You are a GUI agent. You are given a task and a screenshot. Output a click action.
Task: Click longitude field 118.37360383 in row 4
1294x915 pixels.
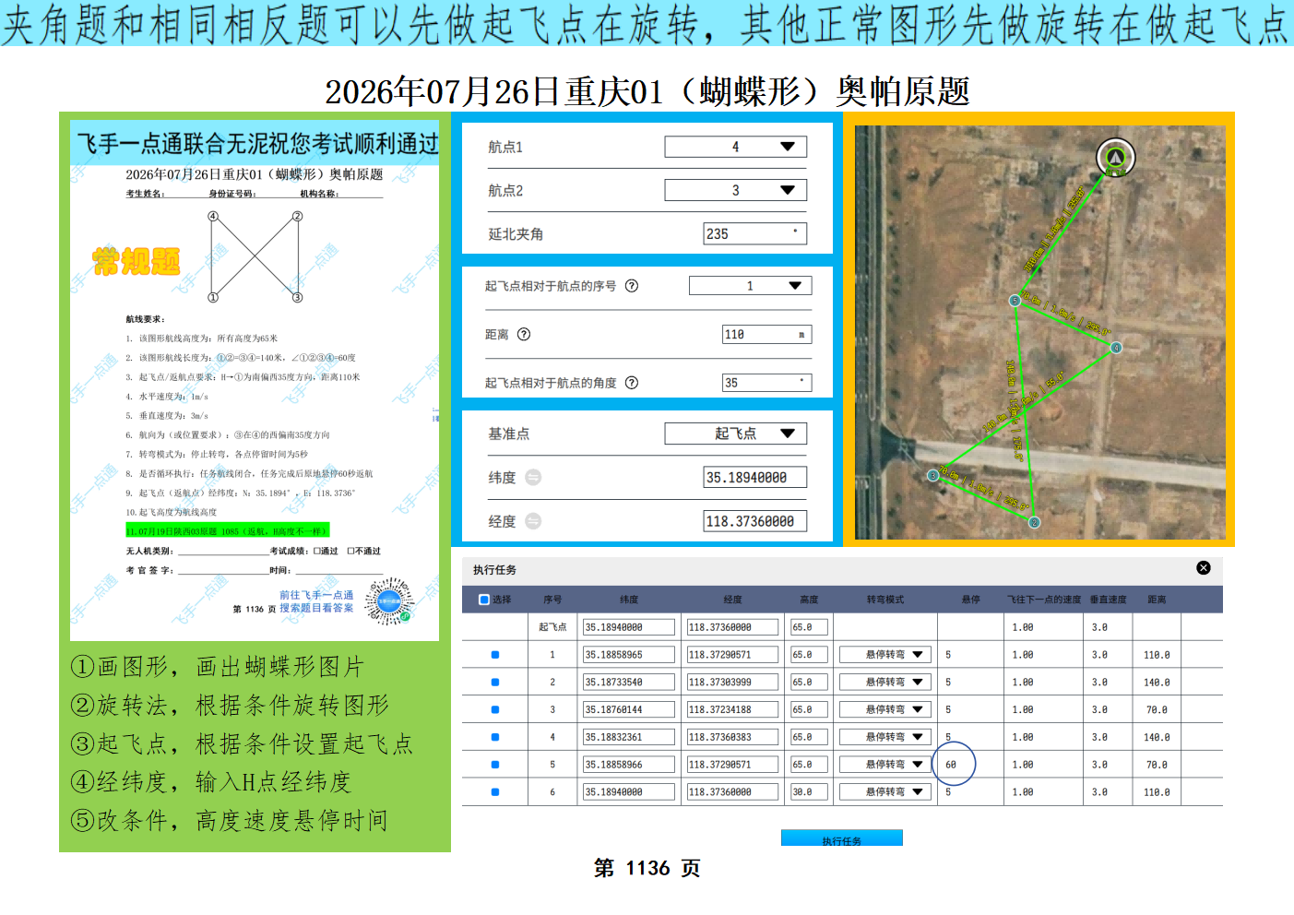[732, 737]
